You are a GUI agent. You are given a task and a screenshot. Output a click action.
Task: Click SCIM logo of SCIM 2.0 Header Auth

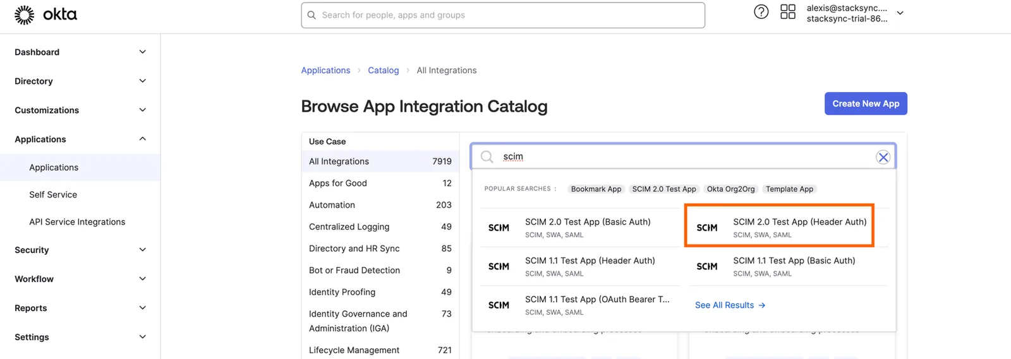pos(707,228)
